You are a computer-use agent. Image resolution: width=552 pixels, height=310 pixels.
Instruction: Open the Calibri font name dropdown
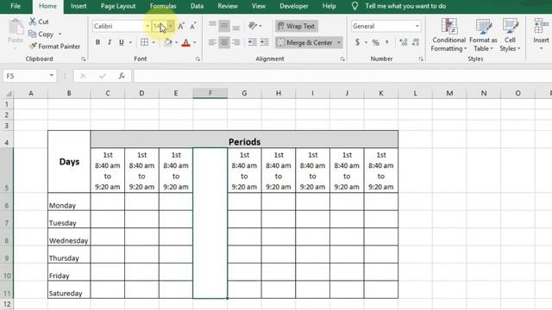pyautogui.click(x=147, y=26)
